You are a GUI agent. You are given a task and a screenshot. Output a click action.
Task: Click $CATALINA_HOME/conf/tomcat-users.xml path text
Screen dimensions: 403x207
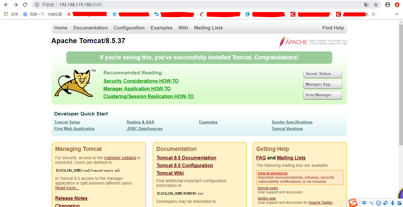[88, 170]
